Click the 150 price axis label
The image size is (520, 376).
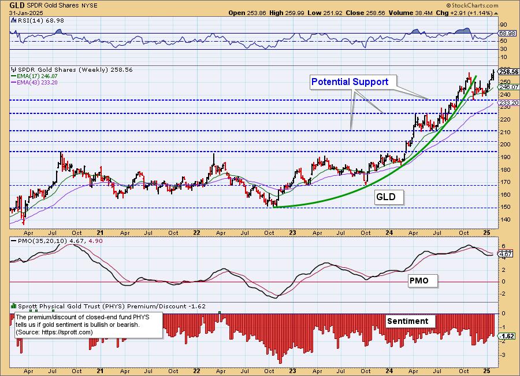click(x=505, y=207)
